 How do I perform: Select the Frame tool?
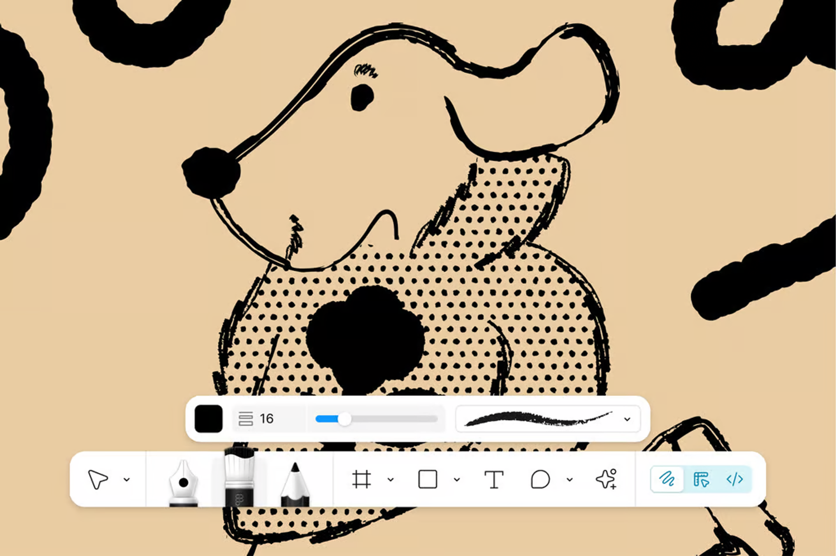point(362,479)
